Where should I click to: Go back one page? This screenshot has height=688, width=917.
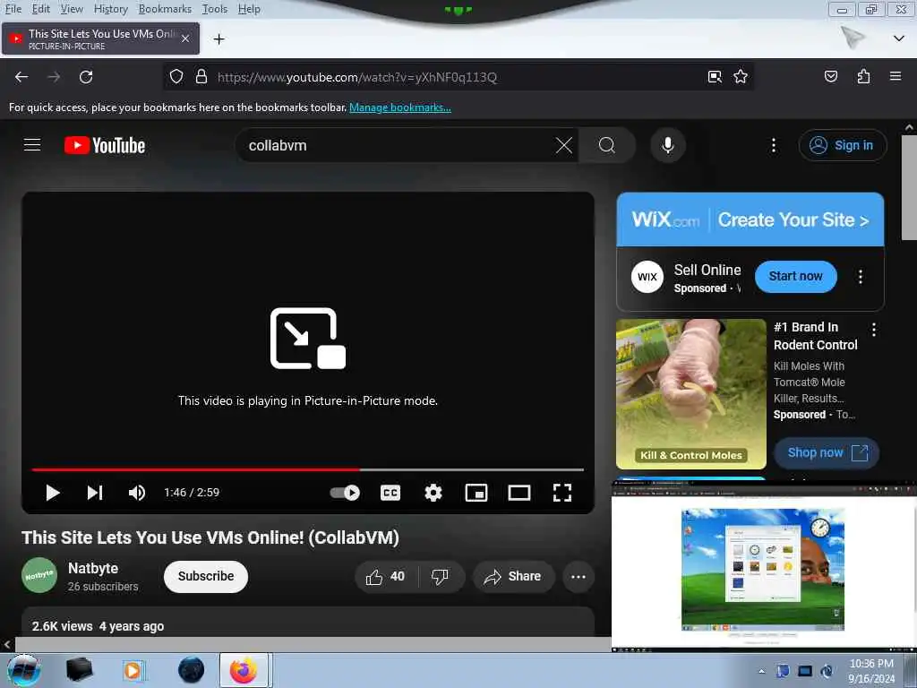(x=21, y=77)
